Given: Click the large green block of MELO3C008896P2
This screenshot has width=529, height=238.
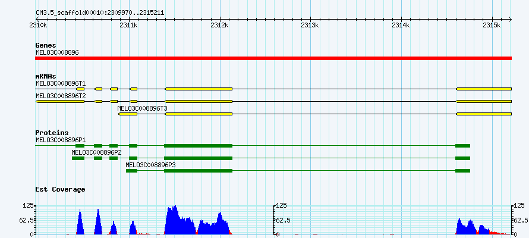Looking at the screenshot, I should pyautogui.click(x=199, y=158).
